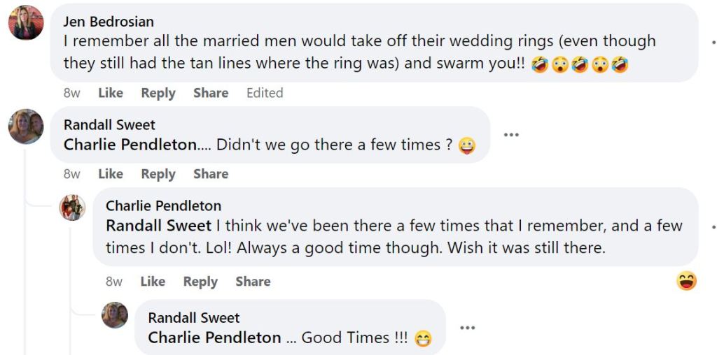The width and height of the screenshot is (717, 355).
Task: Open Jen Bedrosian's profile name link
Action: pos(109,22)
